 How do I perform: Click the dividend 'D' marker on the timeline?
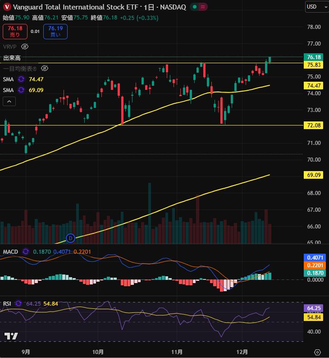(x=70, y=237)
